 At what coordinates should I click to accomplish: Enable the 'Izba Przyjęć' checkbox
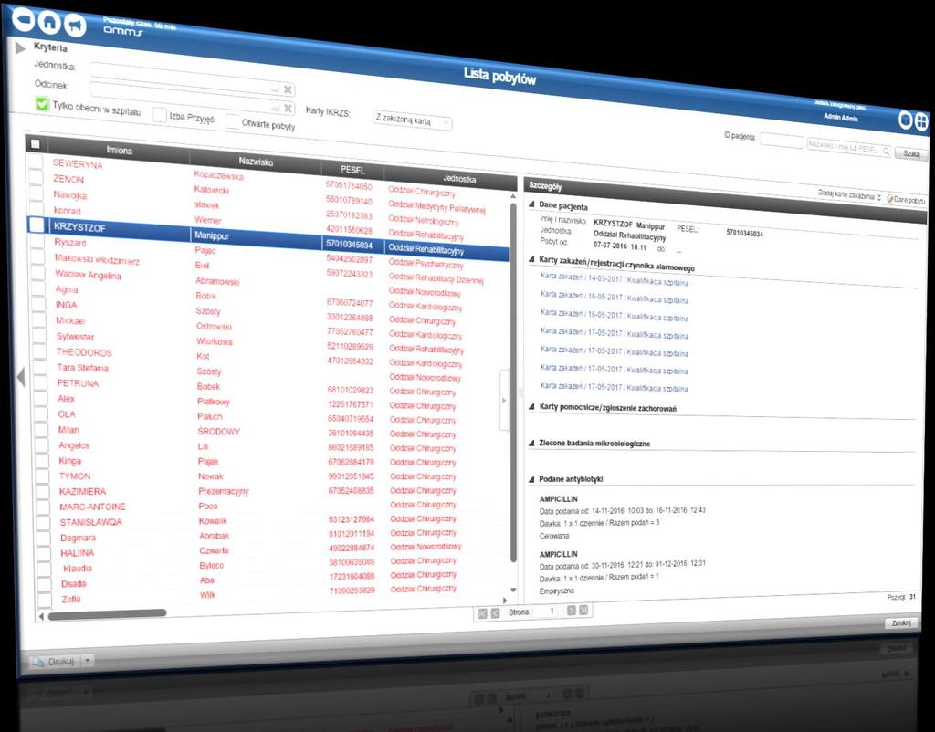[x=160, y=114]
